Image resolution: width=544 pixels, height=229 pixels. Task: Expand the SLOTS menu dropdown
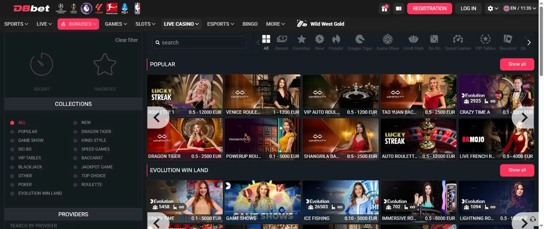(x=145, y=24)
